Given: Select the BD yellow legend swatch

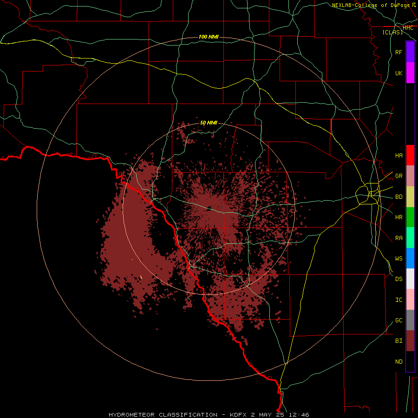Looking at the screenshot, I should (x=410, y=197).
